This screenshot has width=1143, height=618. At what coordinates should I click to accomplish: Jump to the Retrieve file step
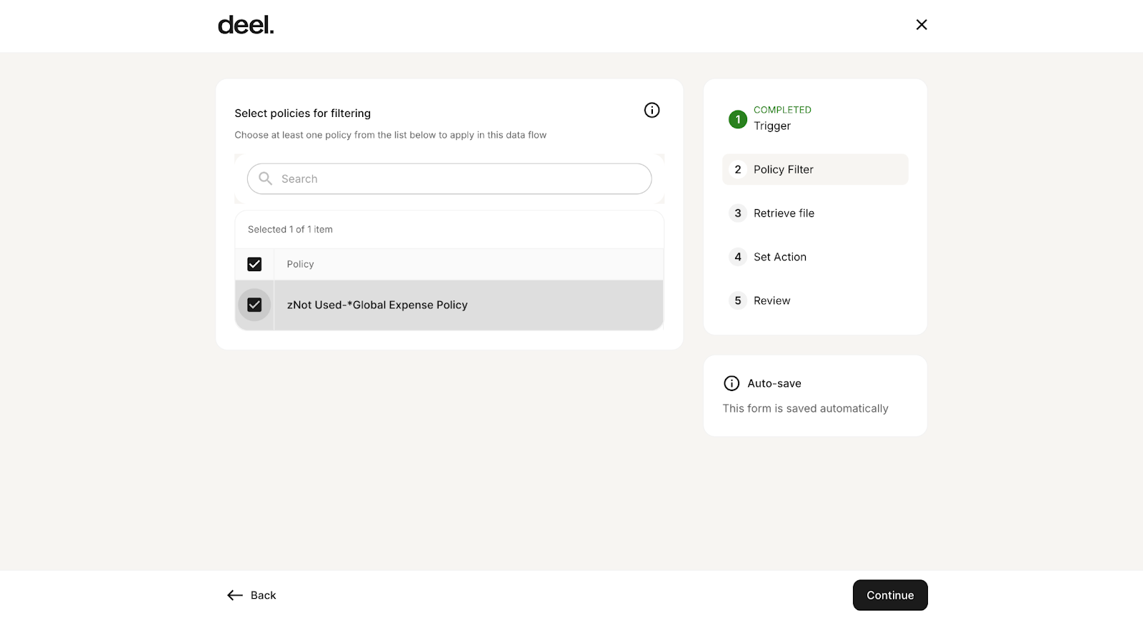pos(784,213)
